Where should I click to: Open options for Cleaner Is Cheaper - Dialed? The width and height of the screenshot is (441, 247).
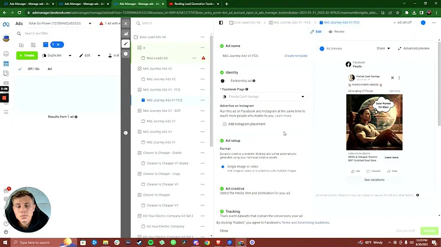tap(203, 153)
